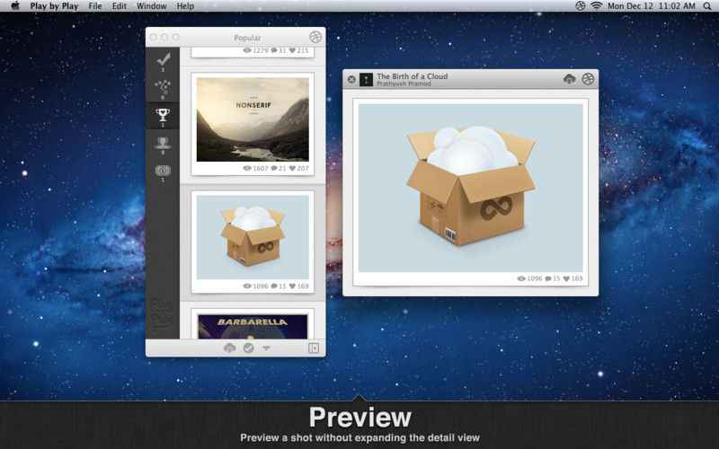Click the comment bubble on NONSERIF shot
The height and width of the screenshot is (449, 719).
(x=274, y=169)
